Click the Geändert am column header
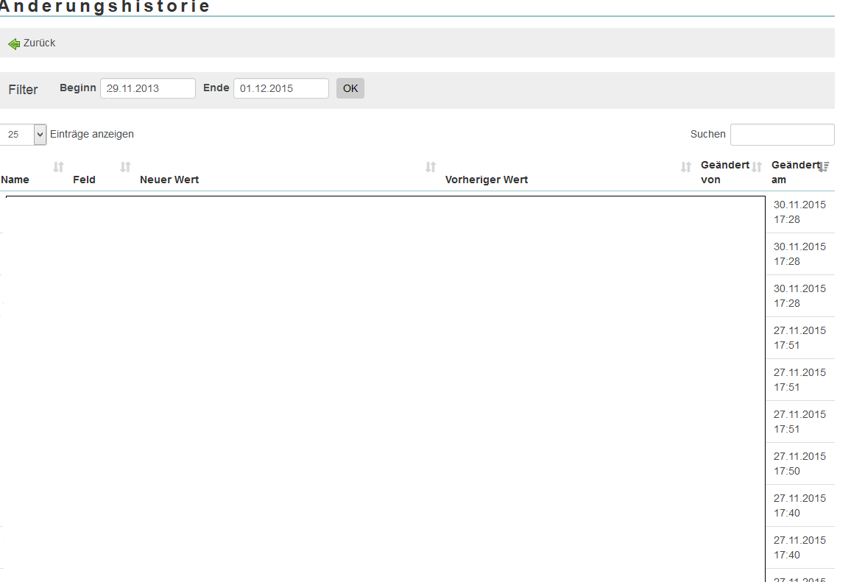Screen dimensions: 851x582 pyautogui.click(x=796, y=172)
